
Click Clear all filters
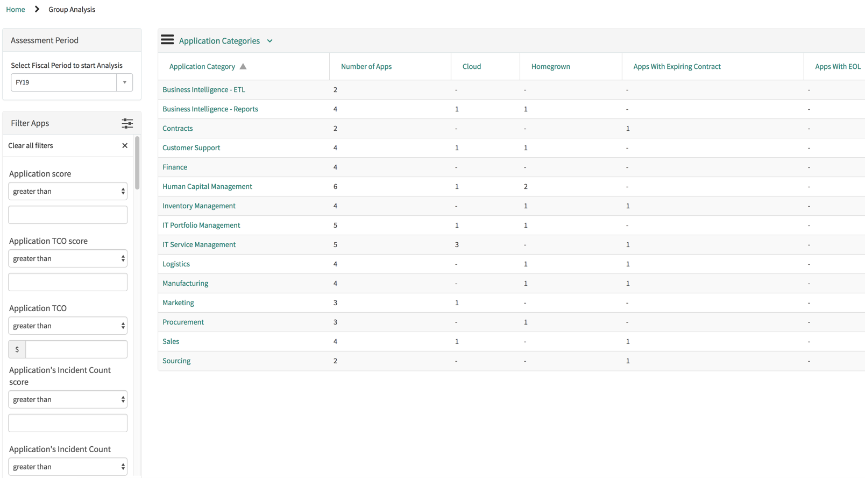tap(31, 146)
